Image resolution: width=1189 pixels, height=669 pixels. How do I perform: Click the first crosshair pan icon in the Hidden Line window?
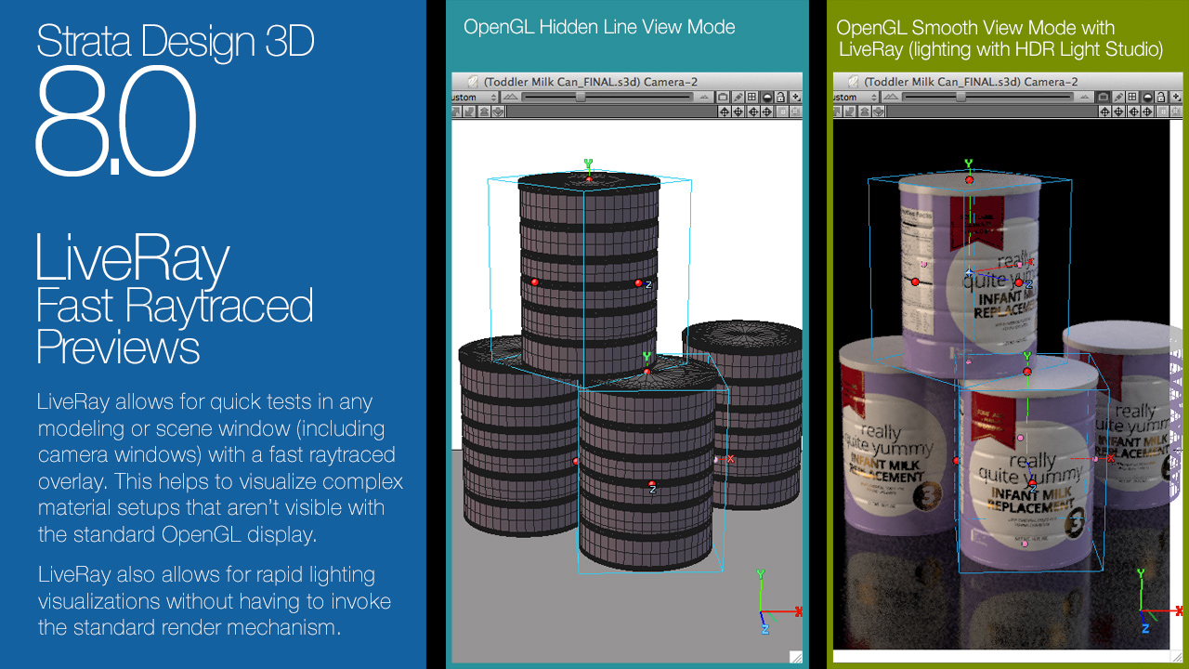pos(725,111)
